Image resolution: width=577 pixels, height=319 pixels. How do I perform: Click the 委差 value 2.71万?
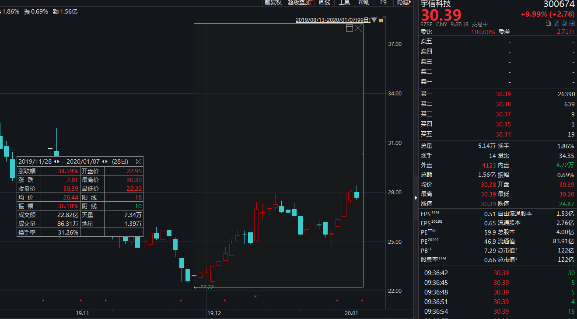566,32
